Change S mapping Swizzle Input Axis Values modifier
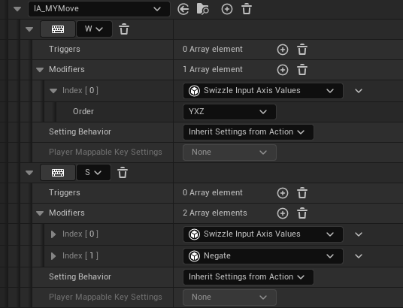The width and height of the screenshot is (403, 308). click(x=262, y=234)
